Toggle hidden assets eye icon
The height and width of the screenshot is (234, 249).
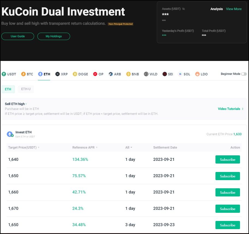[x=184, y=9]
